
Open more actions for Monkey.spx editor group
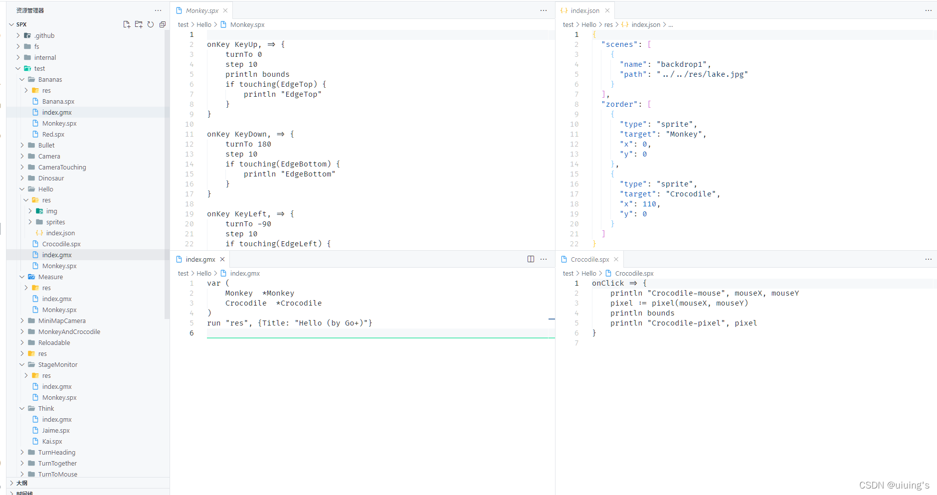pos(544,10)
